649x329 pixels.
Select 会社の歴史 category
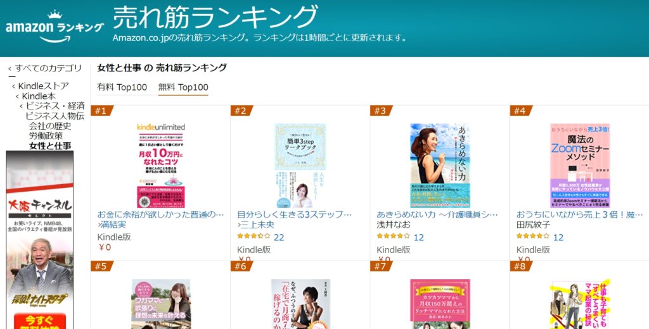pyautogui.click(x=49, y=126)
